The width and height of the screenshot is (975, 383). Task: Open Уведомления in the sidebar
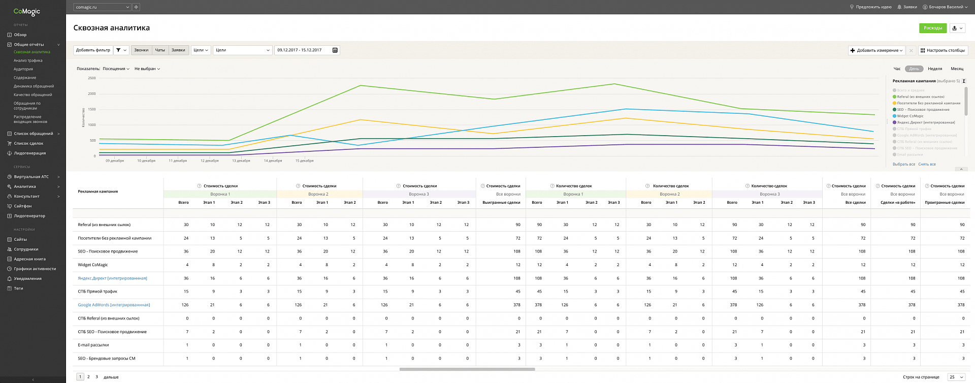coord(27,279)
